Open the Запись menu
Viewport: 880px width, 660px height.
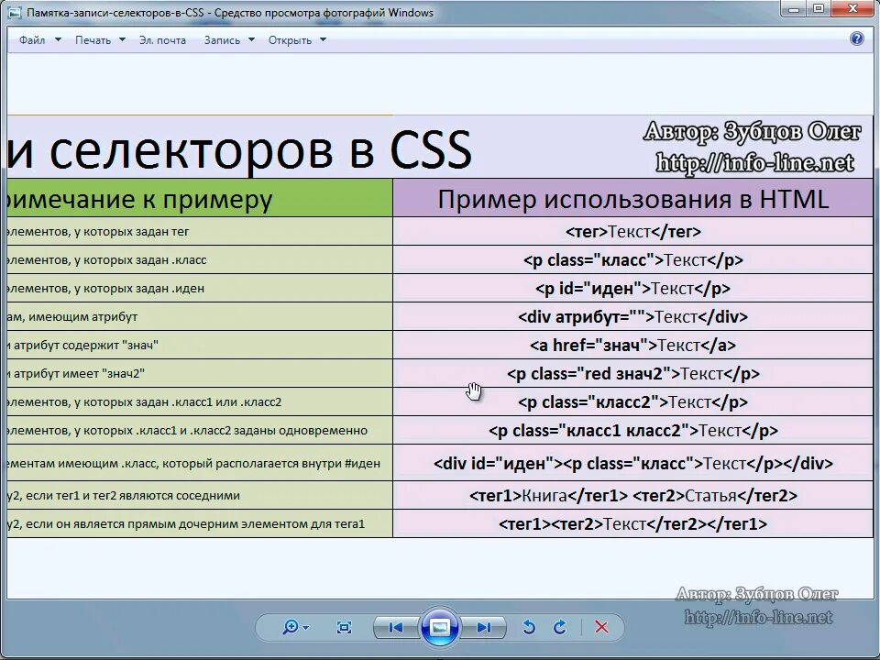tap(222, 40)
